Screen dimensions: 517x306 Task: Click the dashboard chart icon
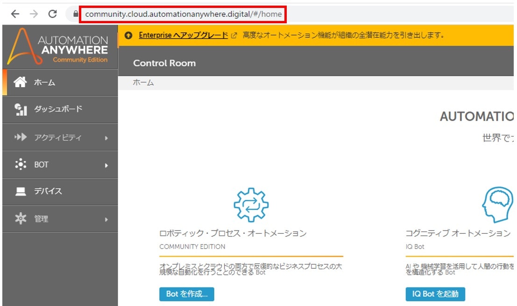[21, 109]
